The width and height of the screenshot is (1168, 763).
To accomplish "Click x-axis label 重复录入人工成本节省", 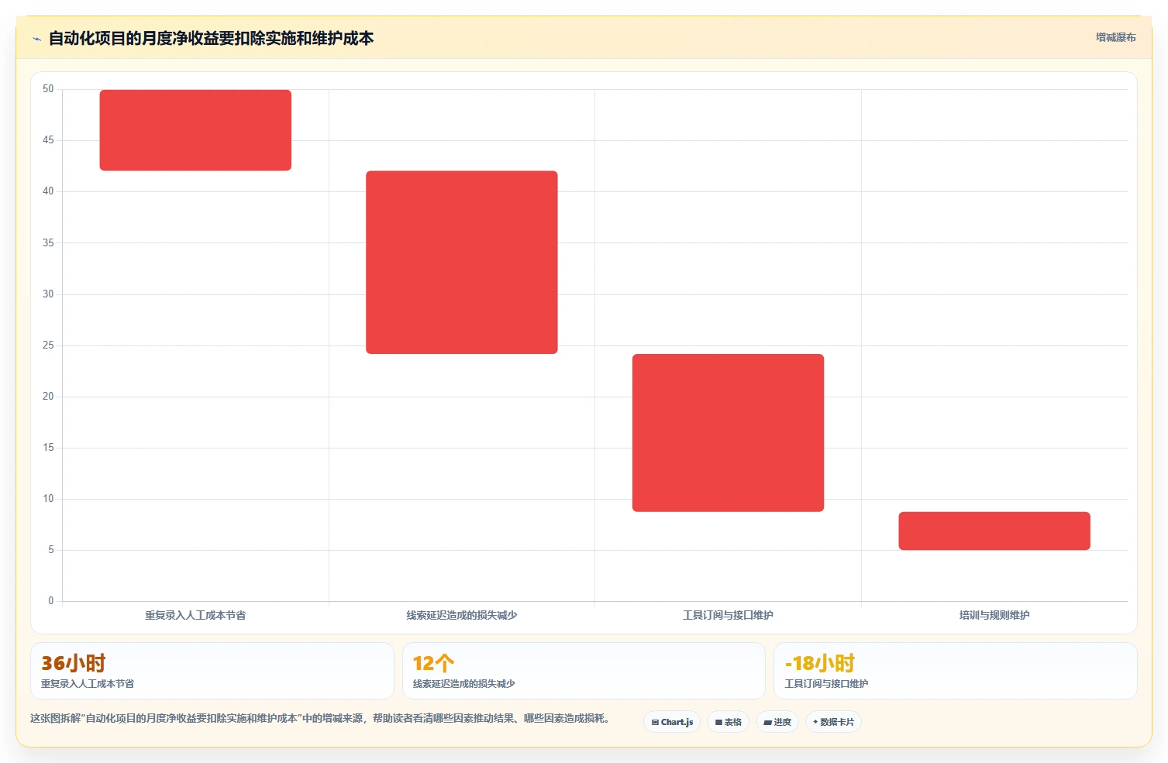I will tap(195, 615).
